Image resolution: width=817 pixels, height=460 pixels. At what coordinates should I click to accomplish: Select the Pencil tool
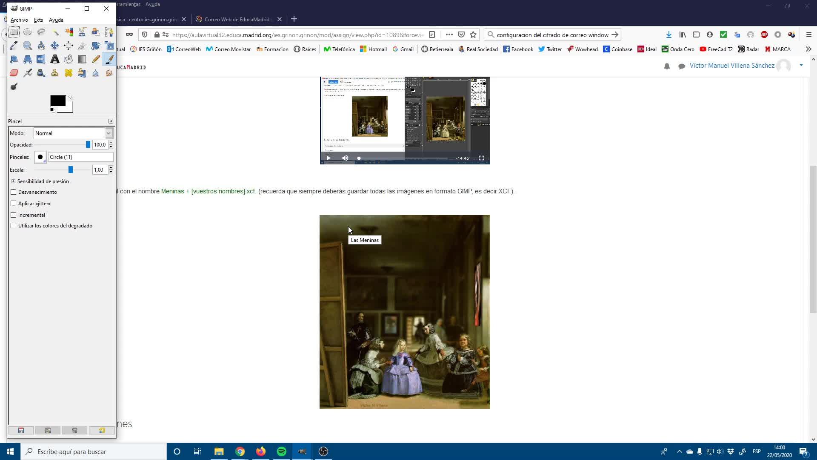coord(95,59)
